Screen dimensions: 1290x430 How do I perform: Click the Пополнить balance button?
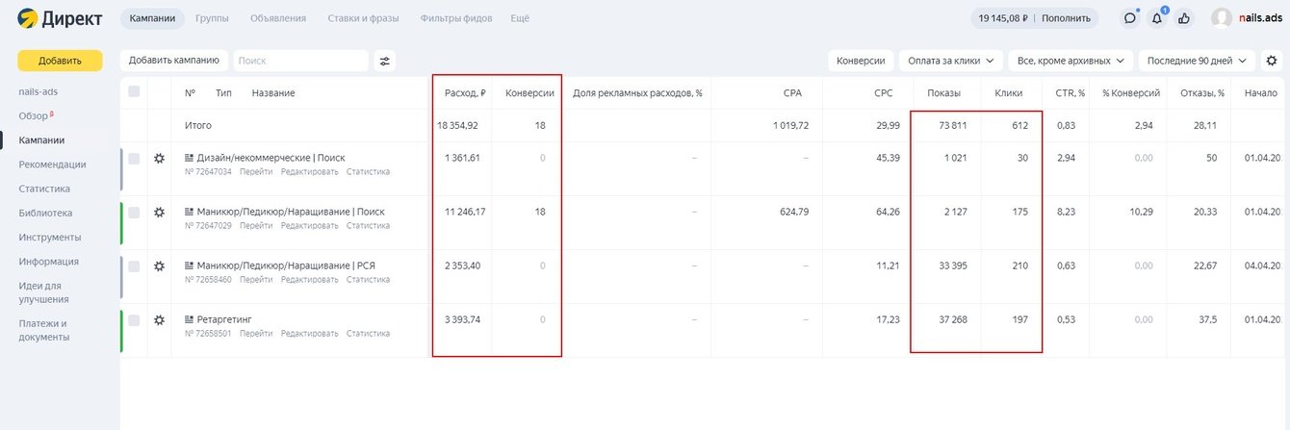1066,18
